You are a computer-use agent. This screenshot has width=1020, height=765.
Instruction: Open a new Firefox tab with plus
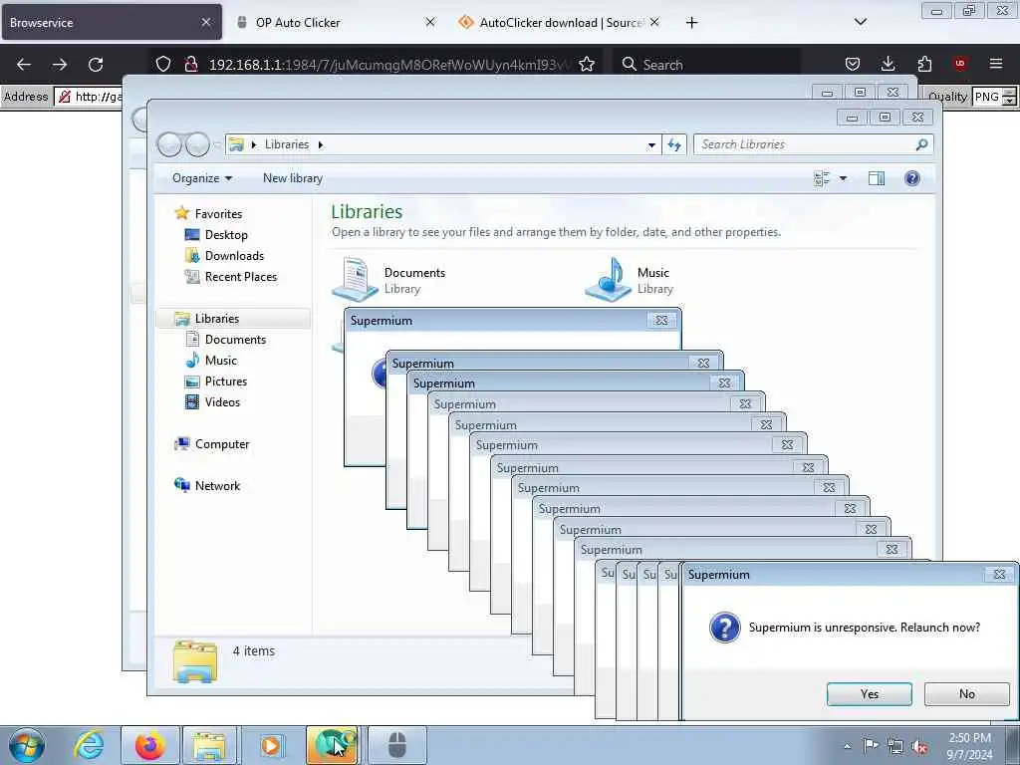coord(691,23)
